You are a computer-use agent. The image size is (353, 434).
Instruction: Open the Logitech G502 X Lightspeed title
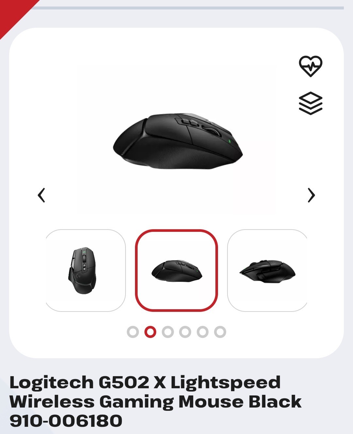(145, 382)
